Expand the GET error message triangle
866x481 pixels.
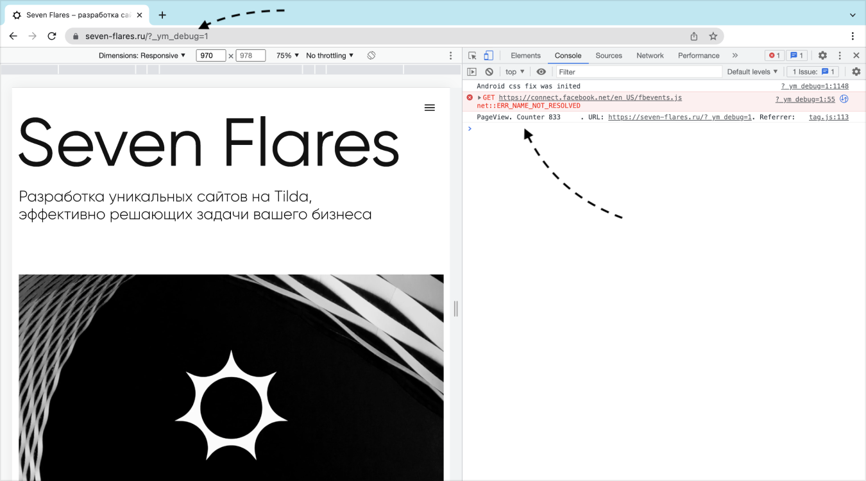[x=480, y=97]
